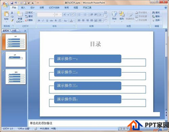Open the 形状填充 shape fill dropdown

pos(142,12)
